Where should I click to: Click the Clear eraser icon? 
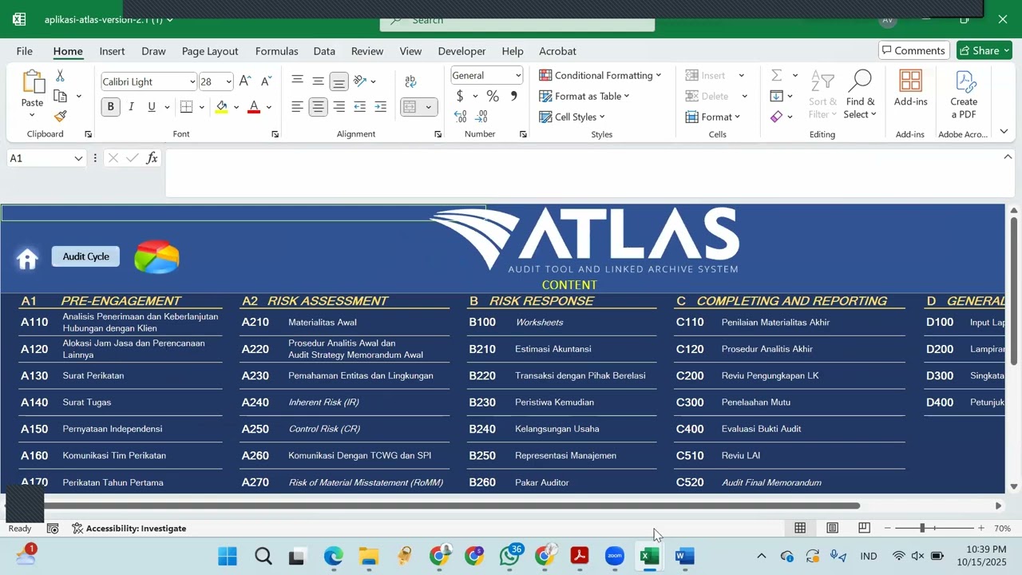(x=776, y=117)
